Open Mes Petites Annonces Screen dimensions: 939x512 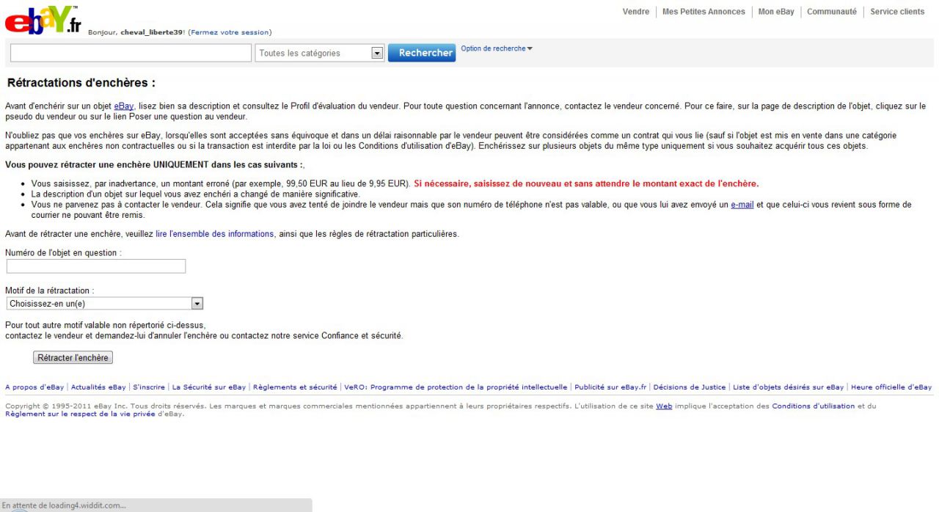point(703,12)
